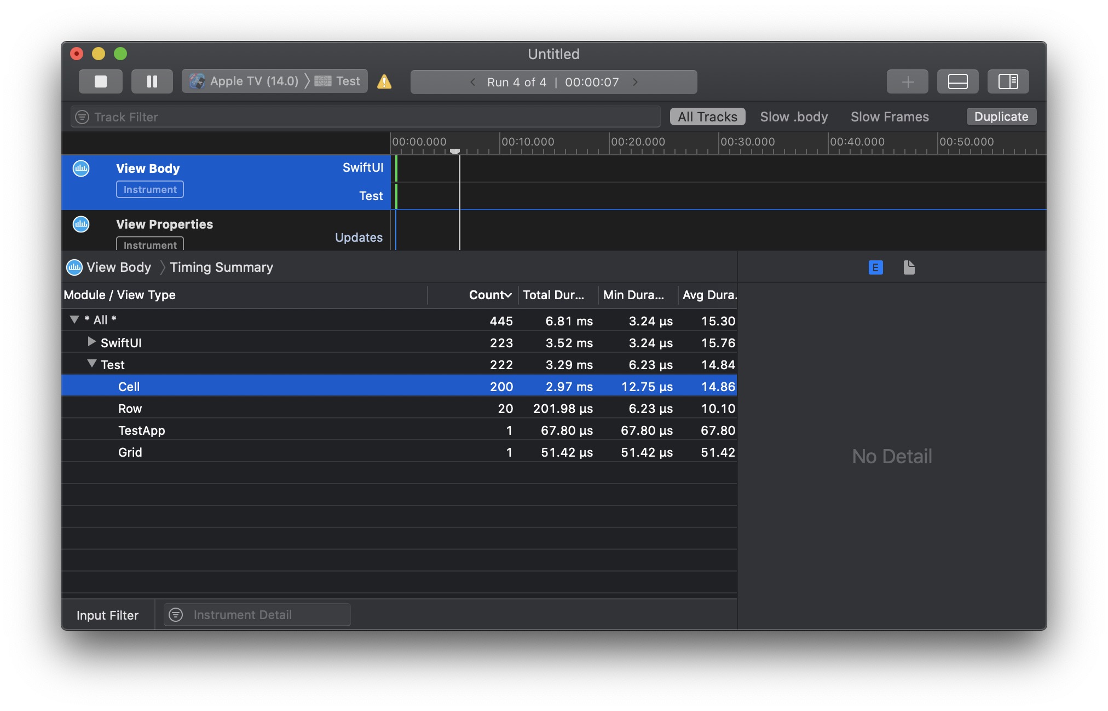The height and width of the screenshot is (711, 1108).
Task: Click the Input Filter tab
Action: click(107, 613)
